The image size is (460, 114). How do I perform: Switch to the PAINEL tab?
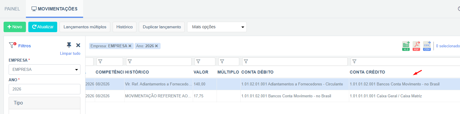(12, 9)
